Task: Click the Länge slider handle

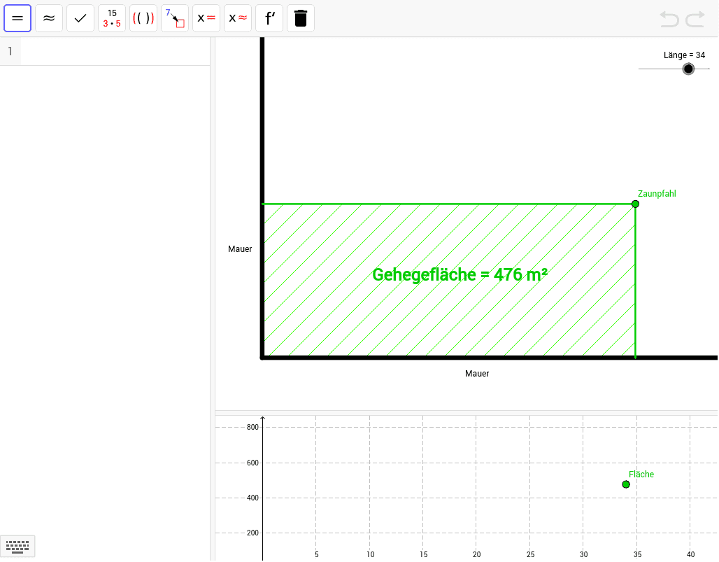Action: click(x=688, y=69)
